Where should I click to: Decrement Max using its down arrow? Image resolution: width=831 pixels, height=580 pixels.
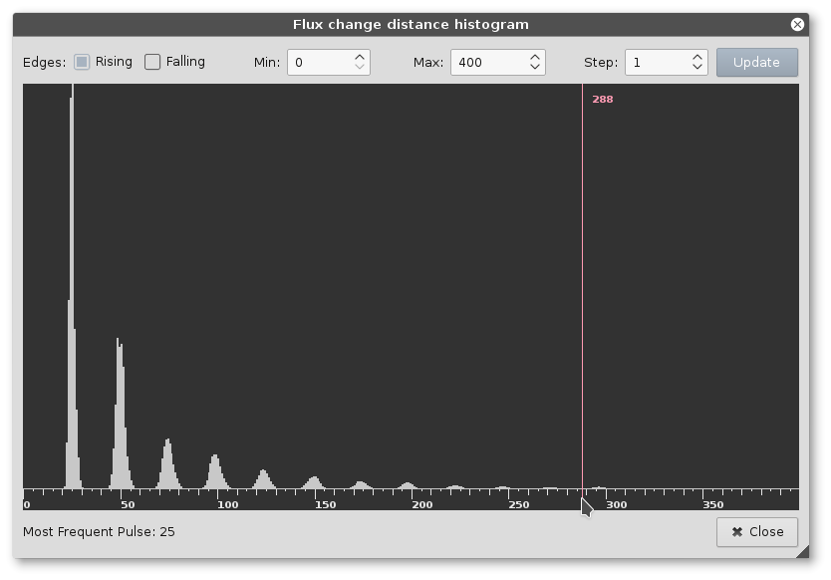click(535, 69)
